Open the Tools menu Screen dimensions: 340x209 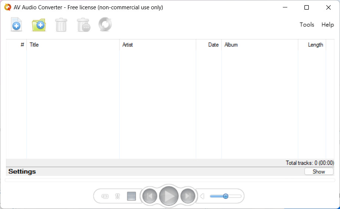point(307,25)
